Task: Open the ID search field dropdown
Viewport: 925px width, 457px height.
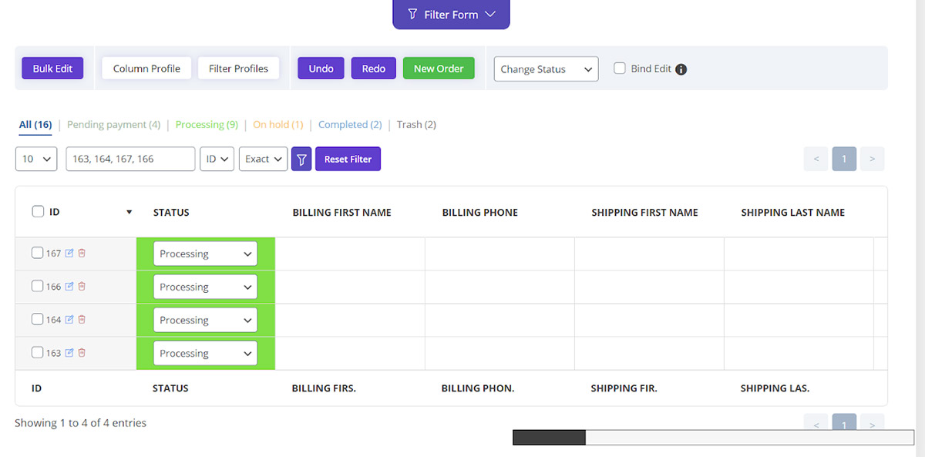Action: click(217, 159)
